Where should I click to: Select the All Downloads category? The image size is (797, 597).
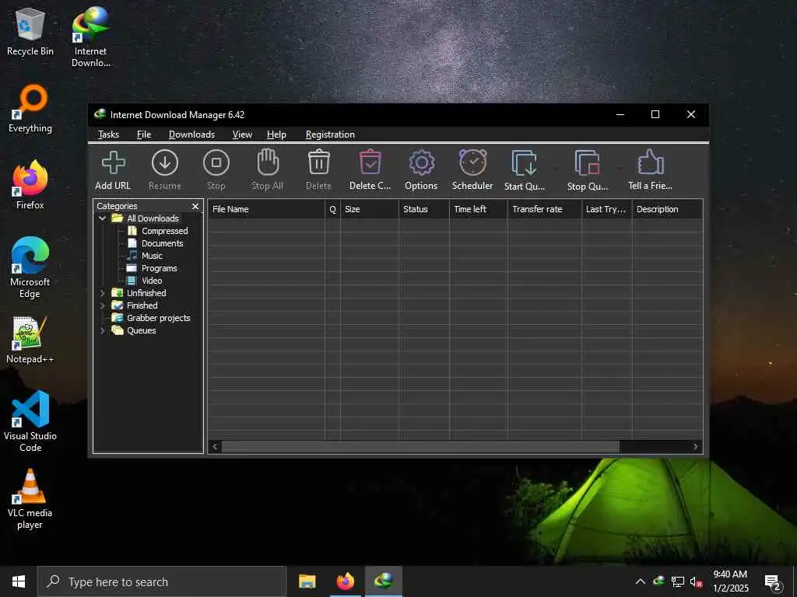[153, 218]
